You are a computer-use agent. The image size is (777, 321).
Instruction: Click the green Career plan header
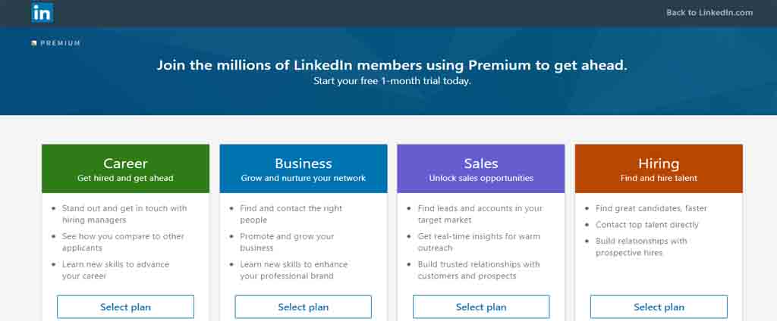[x=125, y=169]
